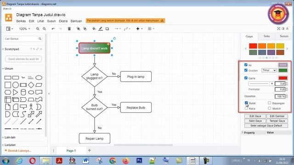Click the zoom in magnifier icon
Image resolution: width=294 pixels, height=165 pixels.
38,29
